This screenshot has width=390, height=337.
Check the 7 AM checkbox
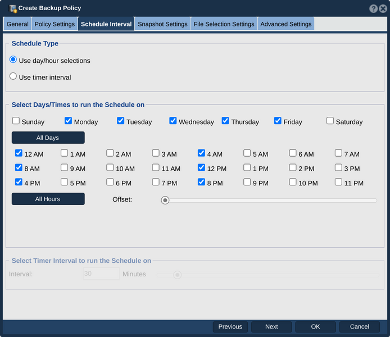point(338,153)
